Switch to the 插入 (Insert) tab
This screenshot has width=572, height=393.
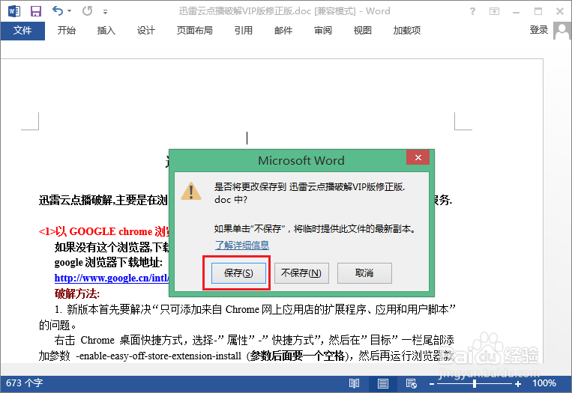[106, 31]
